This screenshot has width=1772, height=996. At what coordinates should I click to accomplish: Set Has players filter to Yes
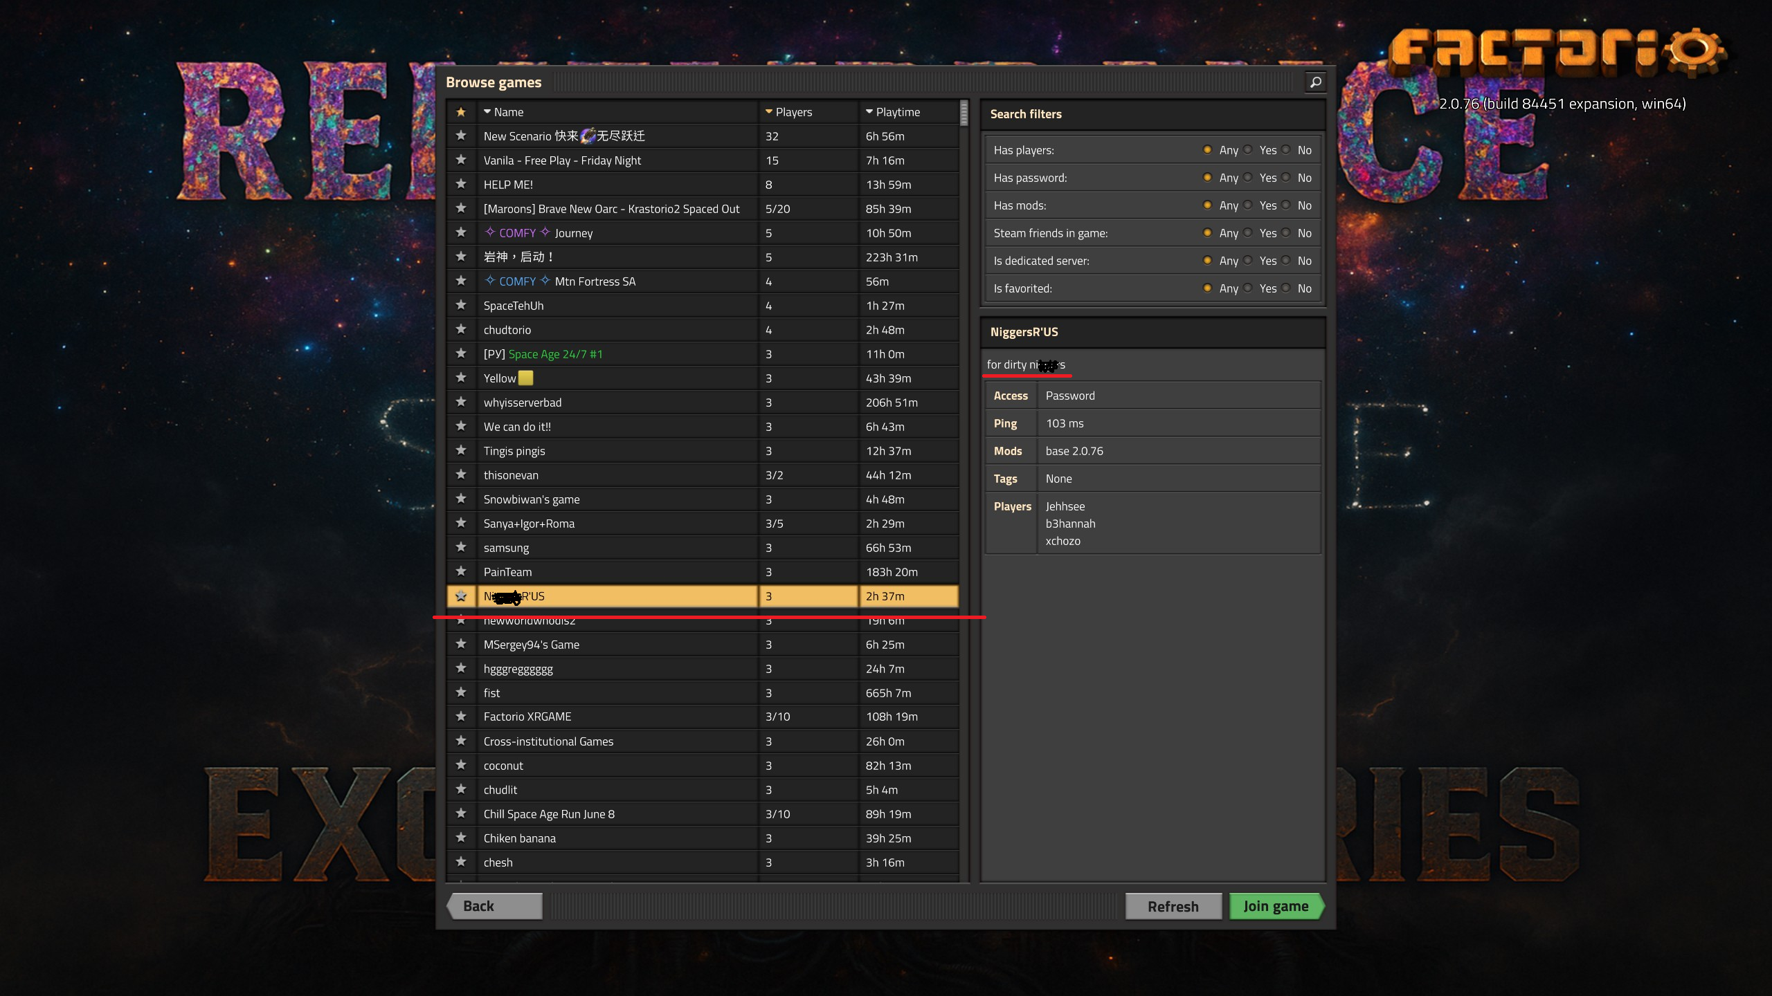click(x=1248, y=150)
